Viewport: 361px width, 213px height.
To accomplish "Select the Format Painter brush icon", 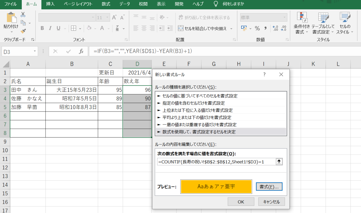I will point(23,31).
